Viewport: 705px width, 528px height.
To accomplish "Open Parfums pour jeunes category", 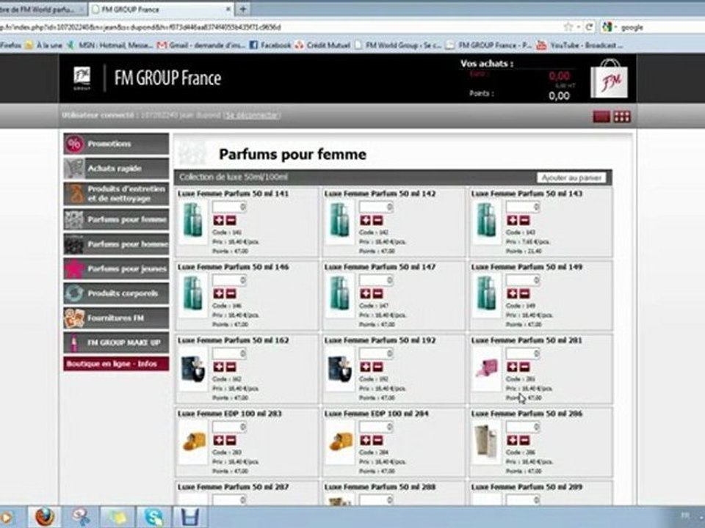I will point(117,268).
